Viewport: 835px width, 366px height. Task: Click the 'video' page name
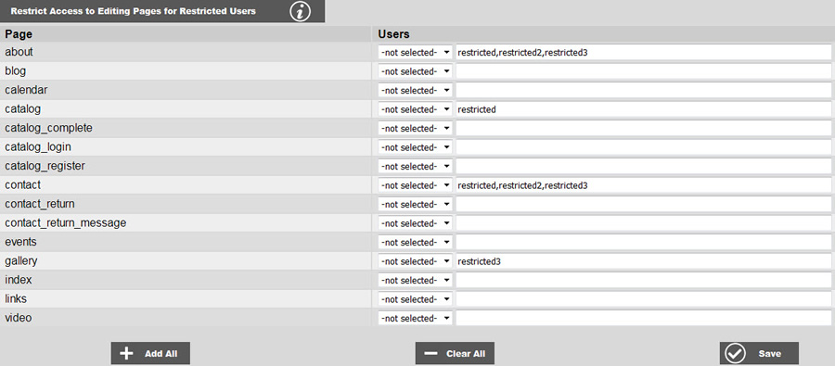pos(19,318)
